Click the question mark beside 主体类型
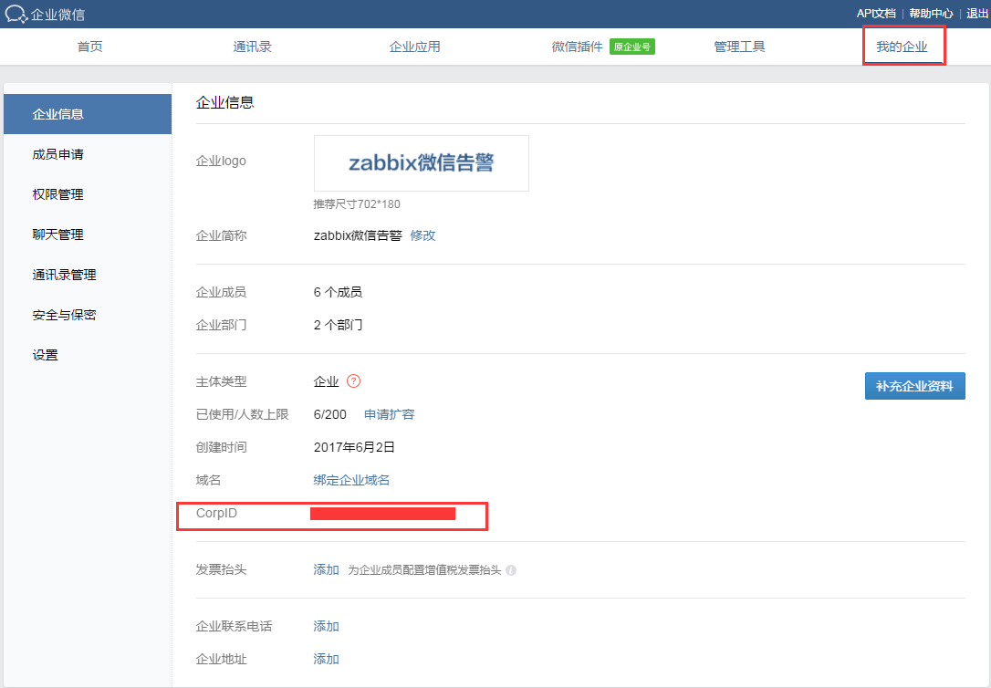The height and width of the screenshot is (688, 991). click(354, 381)
